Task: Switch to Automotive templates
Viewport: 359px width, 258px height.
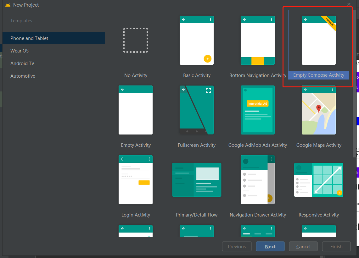Action: click(53, 76)
